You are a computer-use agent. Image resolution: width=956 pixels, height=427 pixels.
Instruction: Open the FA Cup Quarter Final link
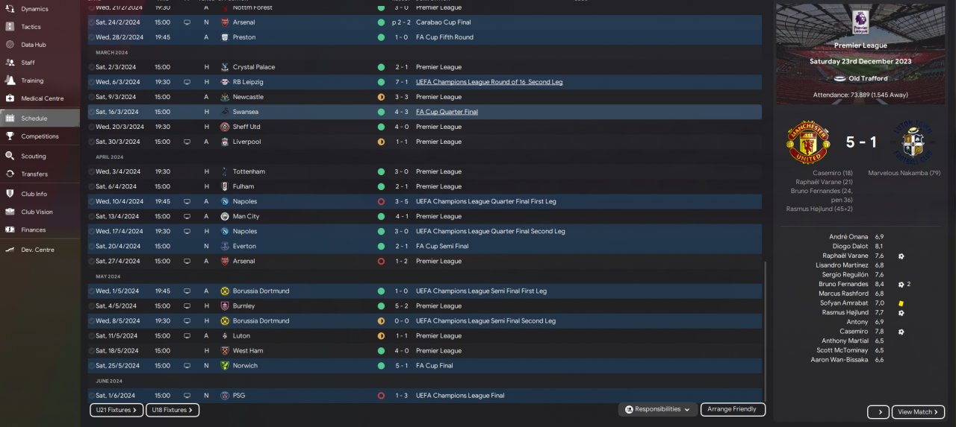447,112
